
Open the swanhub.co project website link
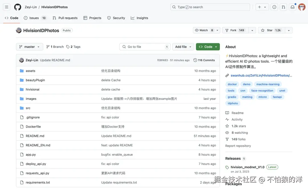[x=261, y=75]
